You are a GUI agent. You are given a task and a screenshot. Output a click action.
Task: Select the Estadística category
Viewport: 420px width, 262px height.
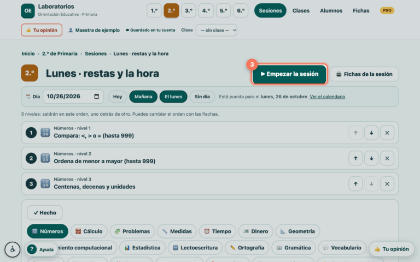coord(143,248)
